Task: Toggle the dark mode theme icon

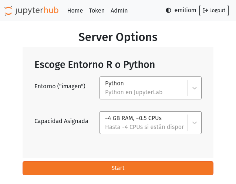Action: point(169,10)
